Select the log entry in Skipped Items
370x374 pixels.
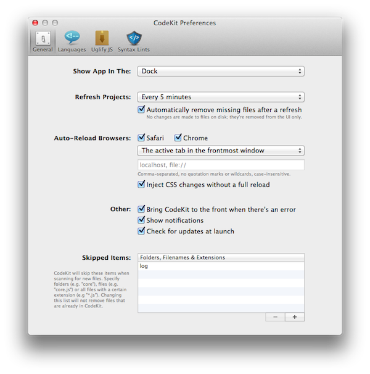pyautogui.click(x=221, y=266)
